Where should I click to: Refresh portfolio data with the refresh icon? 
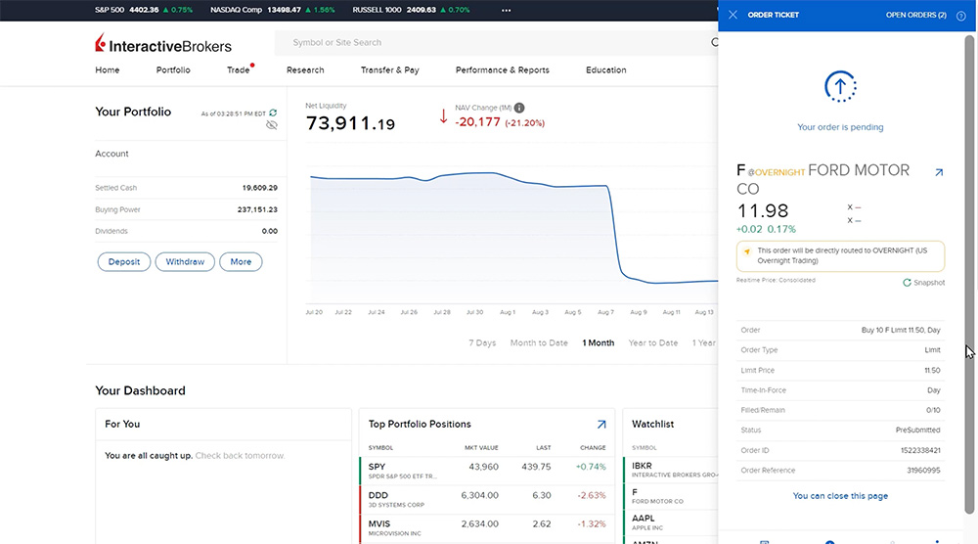(x=273, y=113)
